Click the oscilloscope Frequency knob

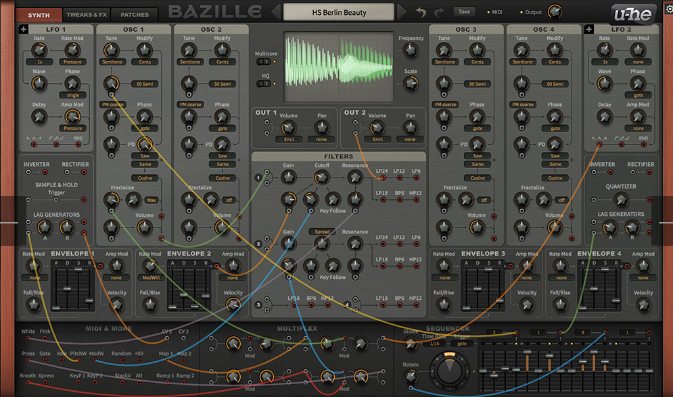(411, 51)
